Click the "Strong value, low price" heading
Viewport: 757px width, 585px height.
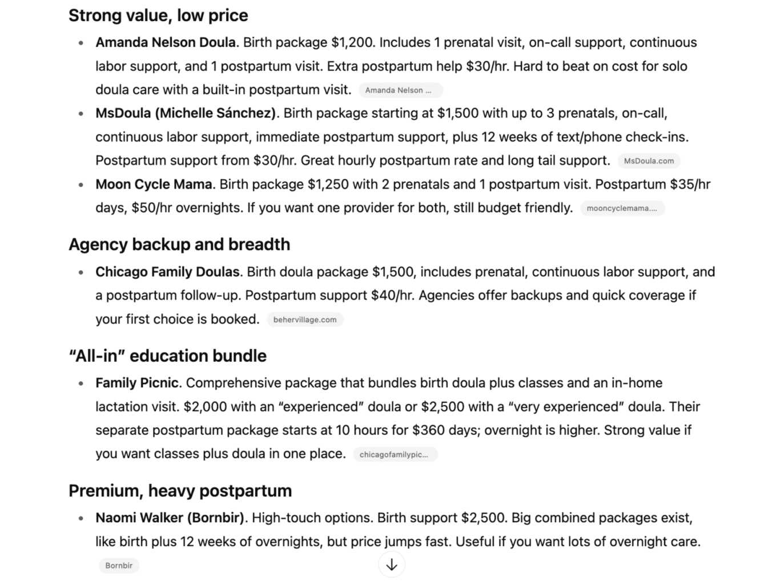(x=158, y=15)
